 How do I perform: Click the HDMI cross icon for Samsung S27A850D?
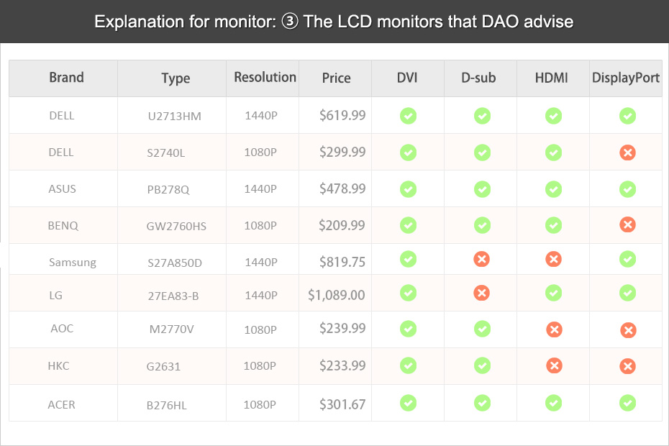553,259
